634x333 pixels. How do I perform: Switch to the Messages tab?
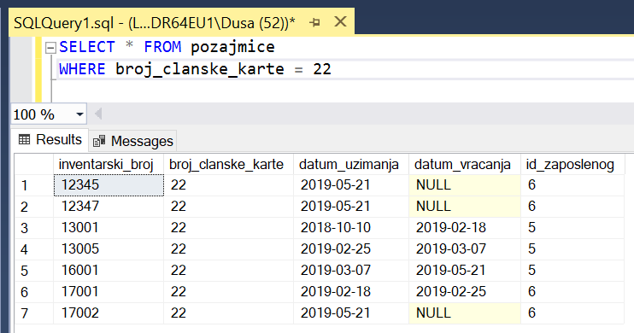pyautogui.click(x=133, y=141)
